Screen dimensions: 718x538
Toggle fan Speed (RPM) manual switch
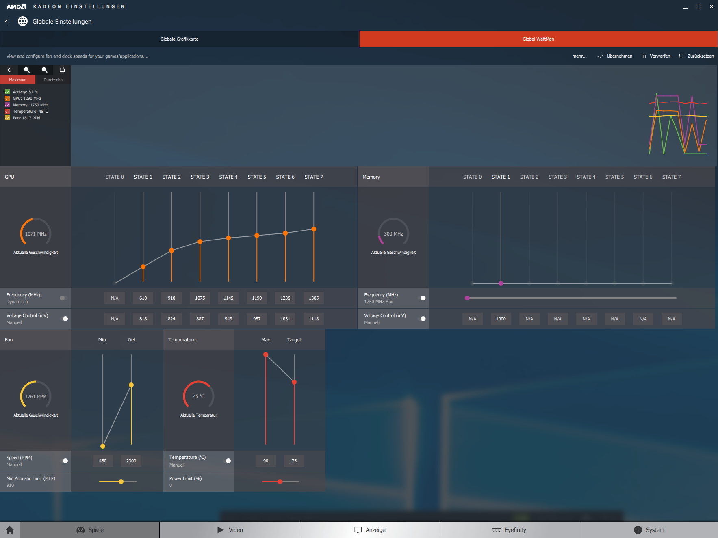[64, 461]
